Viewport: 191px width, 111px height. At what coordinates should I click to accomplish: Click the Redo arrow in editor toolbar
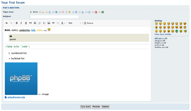tap(11, 23)
